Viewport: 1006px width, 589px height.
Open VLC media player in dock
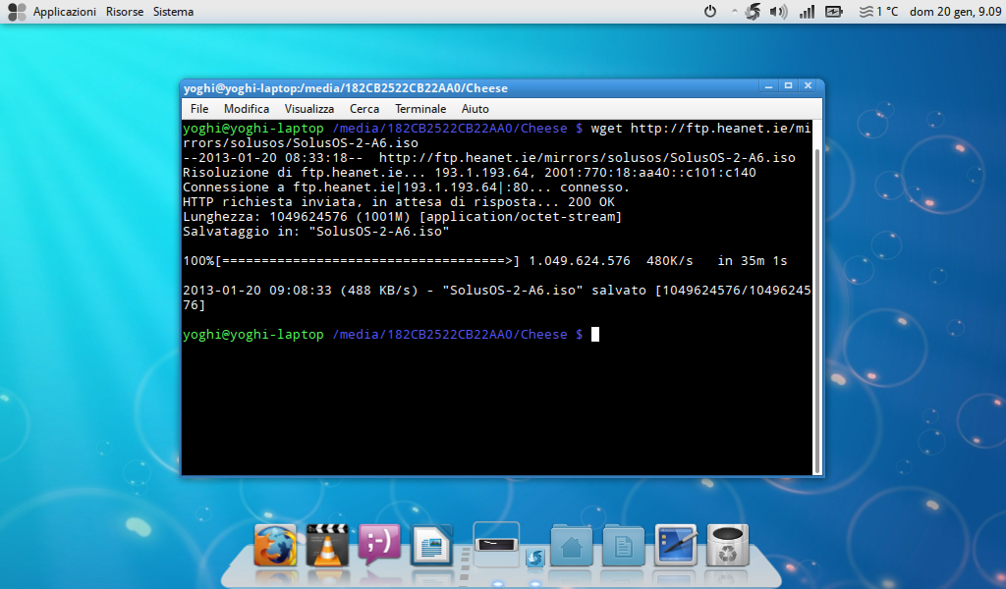327,546
